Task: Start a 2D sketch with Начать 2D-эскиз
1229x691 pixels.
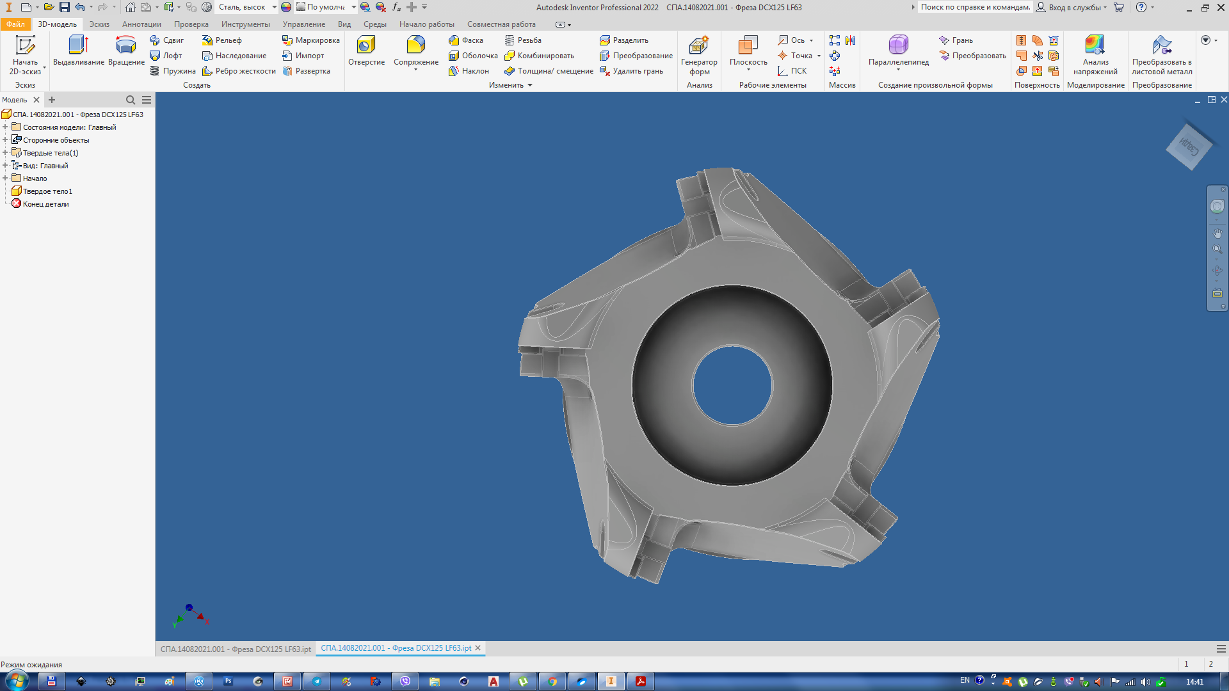Action: pos(25,55)
